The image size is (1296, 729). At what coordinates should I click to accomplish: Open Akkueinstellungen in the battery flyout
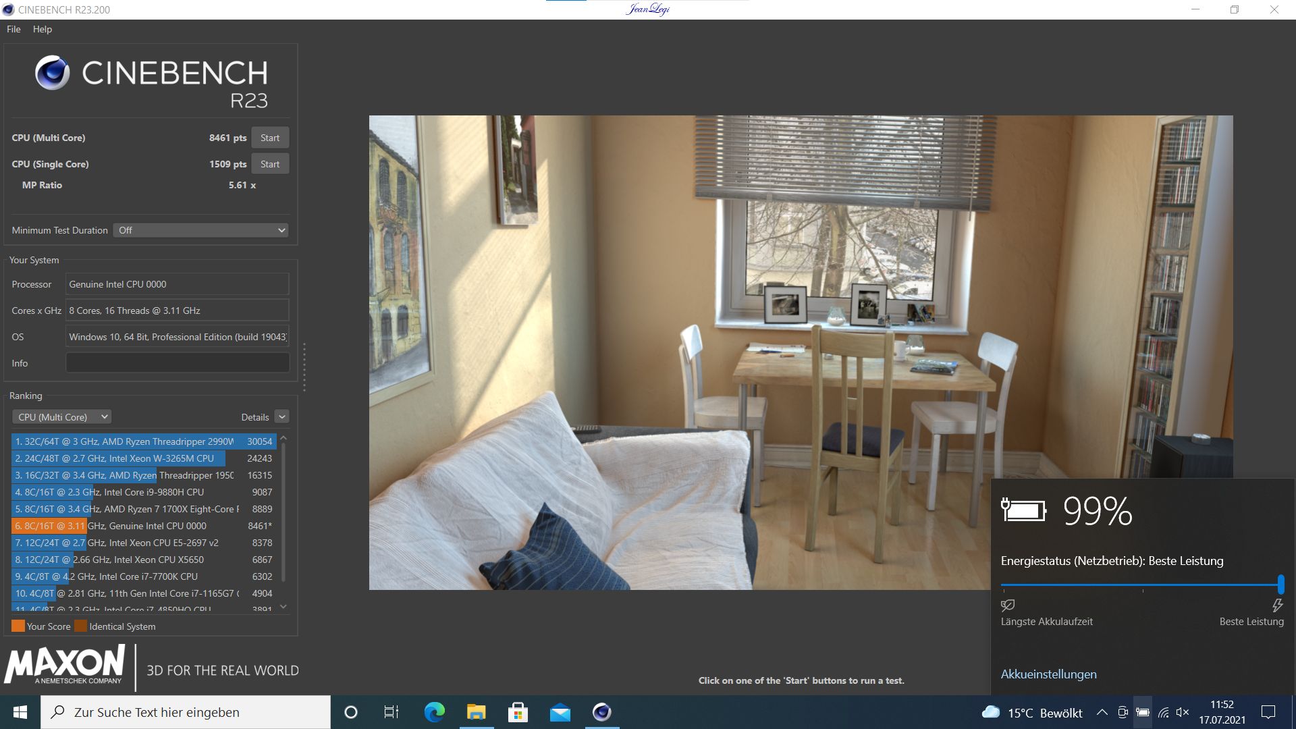(1048, 674)
